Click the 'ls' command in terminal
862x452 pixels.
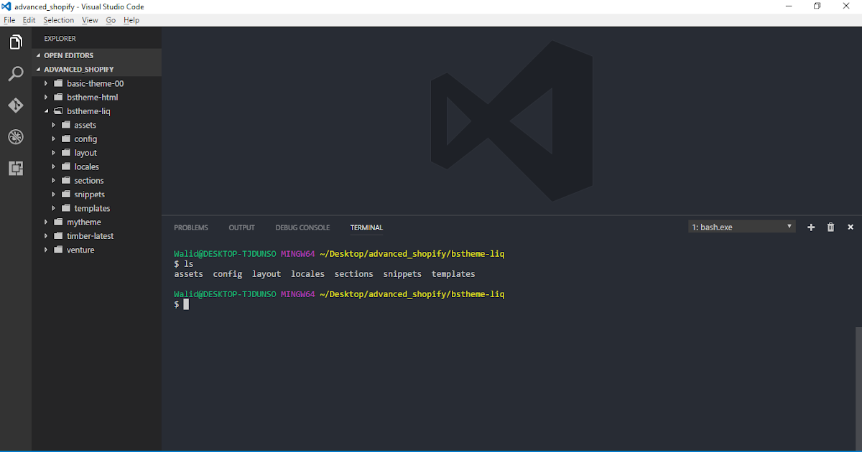coord(189,264)
